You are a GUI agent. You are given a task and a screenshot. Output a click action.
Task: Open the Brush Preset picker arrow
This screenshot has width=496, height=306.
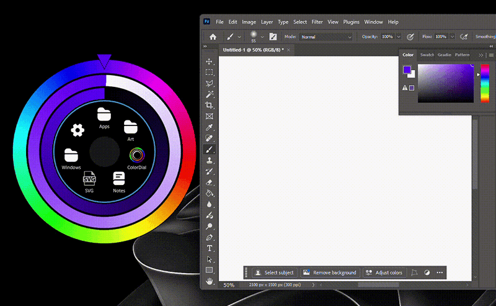pyautogui.click(x=262, y=37)
